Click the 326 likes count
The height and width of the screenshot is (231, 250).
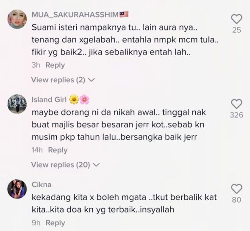pos(236,115)
